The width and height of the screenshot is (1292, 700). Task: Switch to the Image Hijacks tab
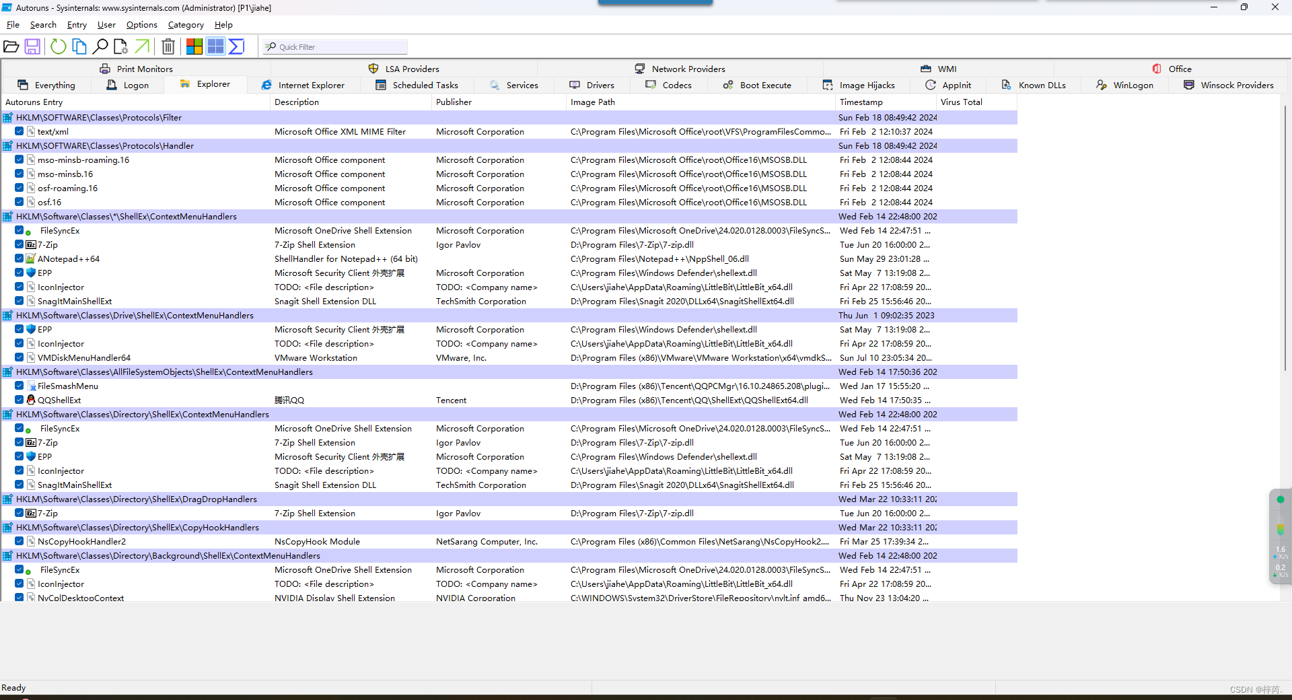(859, 85)
